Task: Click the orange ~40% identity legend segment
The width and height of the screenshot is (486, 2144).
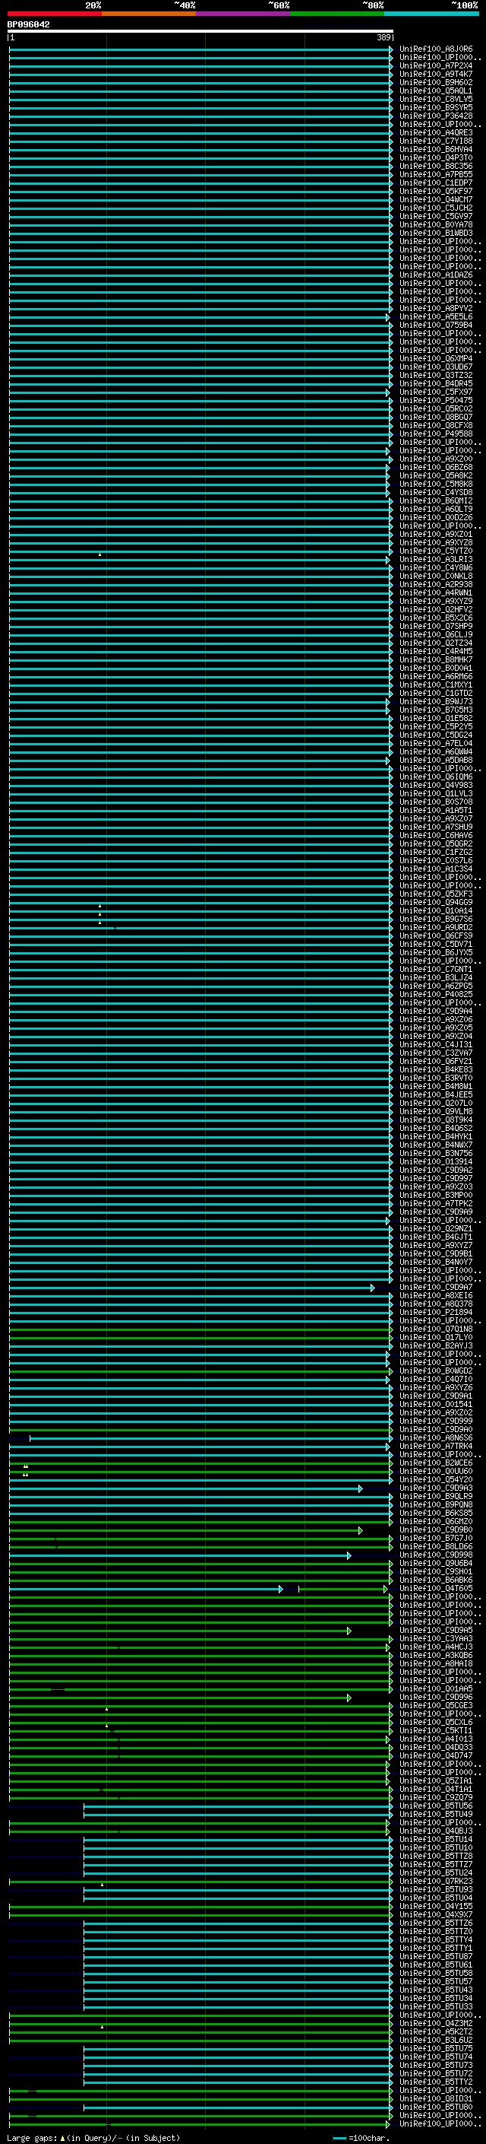Action: pyautogui.click(x=149, y=14)
